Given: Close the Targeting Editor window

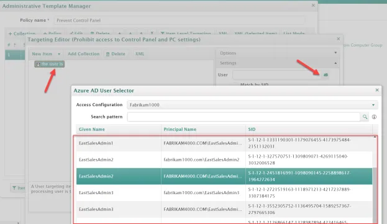Looking at the screenshot, I should [x=339, y=39].
